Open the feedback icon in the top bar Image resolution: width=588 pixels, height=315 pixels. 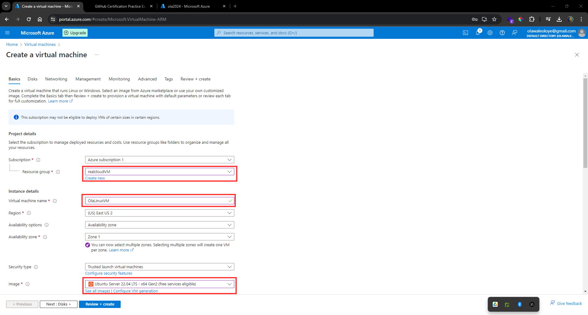[514, 33]
